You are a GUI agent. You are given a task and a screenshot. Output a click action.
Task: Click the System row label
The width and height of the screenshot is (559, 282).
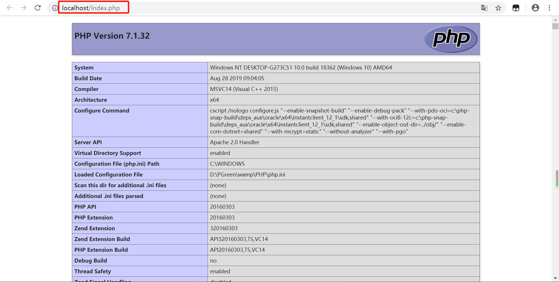[x=84, y=67]
